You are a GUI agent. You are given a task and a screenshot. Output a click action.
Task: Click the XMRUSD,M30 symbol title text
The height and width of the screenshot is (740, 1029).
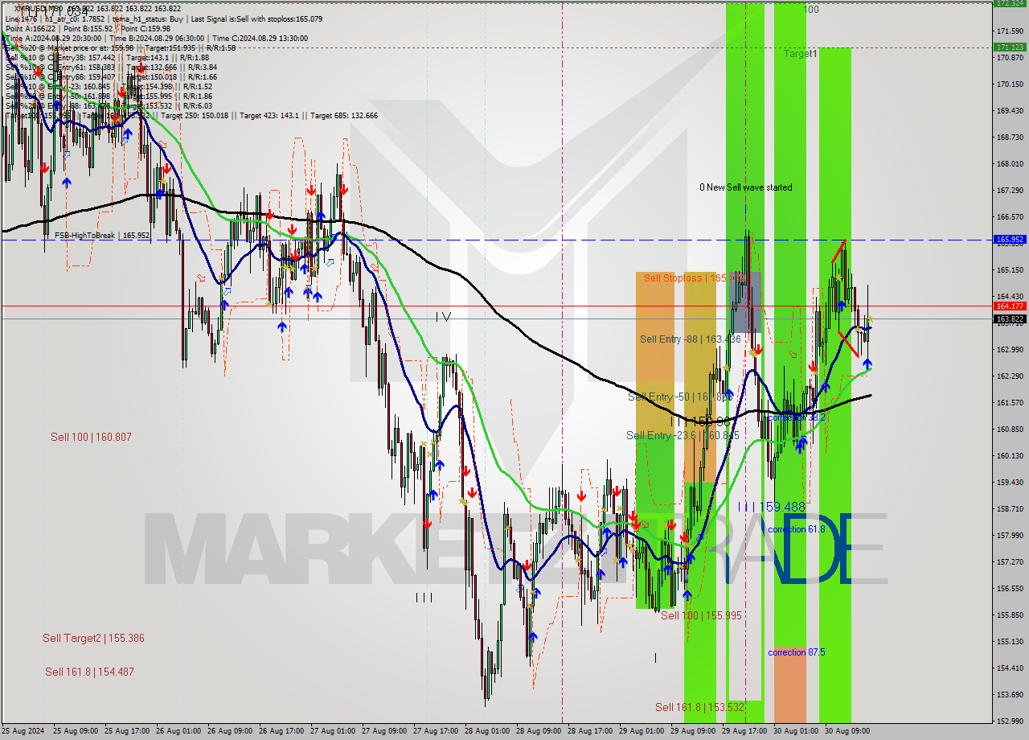(39, 9)
